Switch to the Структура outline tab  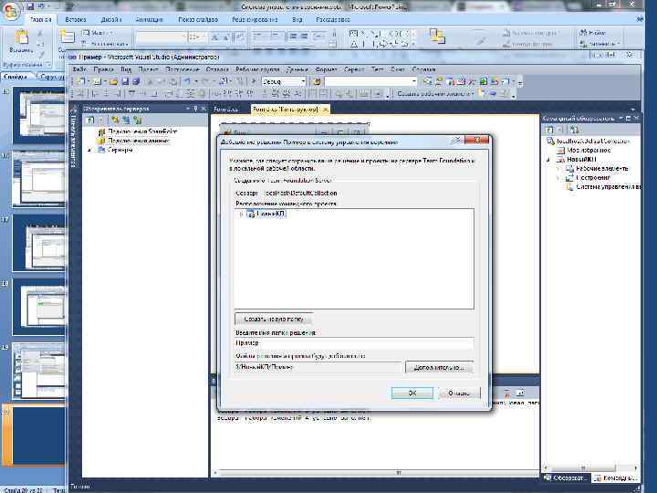point(52,77)
